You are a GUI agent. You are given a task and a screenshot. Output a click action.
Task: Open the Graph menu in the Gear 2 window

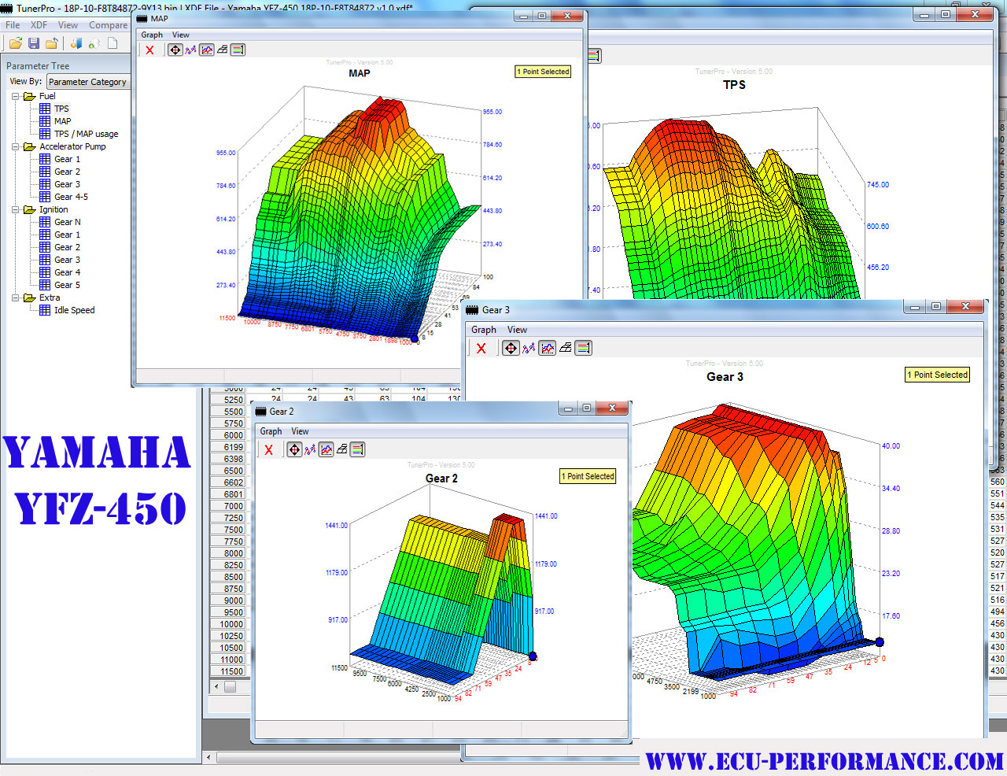pyautogui.click(x=271, y=431)
